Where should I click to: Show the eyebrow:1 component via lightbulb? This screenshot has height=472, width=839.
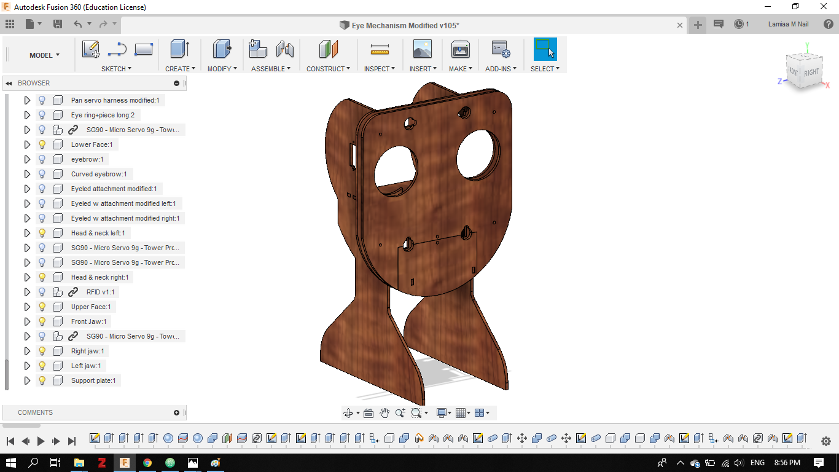click(42, 159)
